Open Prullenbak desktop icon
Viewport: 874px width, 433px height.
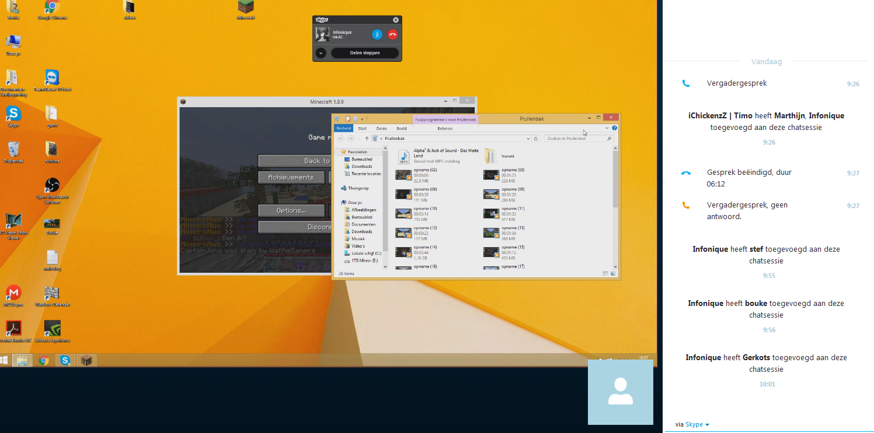pos(13,153)
